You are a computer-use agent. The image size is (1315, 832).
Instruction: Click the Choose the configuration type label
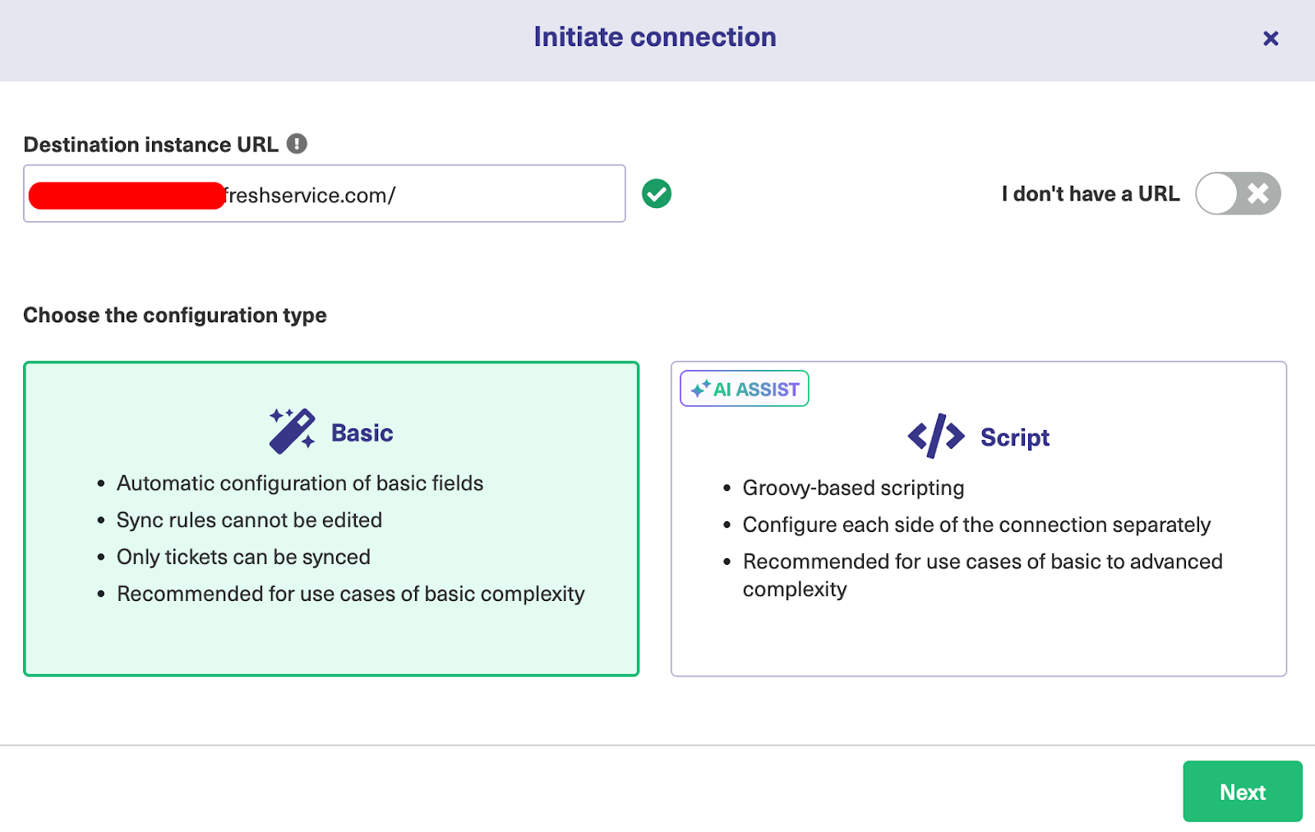[174, 315]
